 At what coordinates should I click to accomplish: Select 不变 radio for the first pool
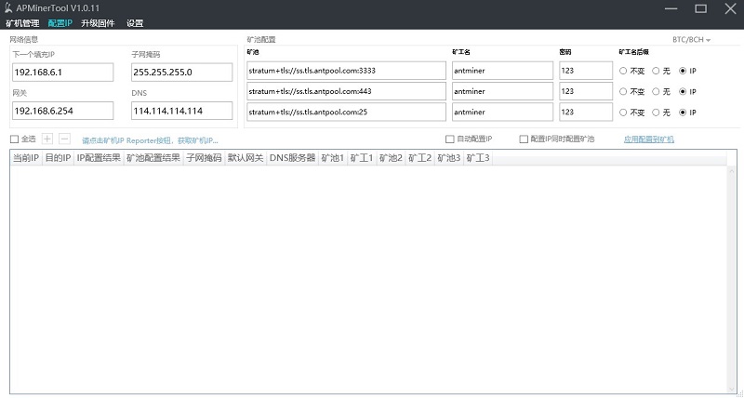click(623, 71)
